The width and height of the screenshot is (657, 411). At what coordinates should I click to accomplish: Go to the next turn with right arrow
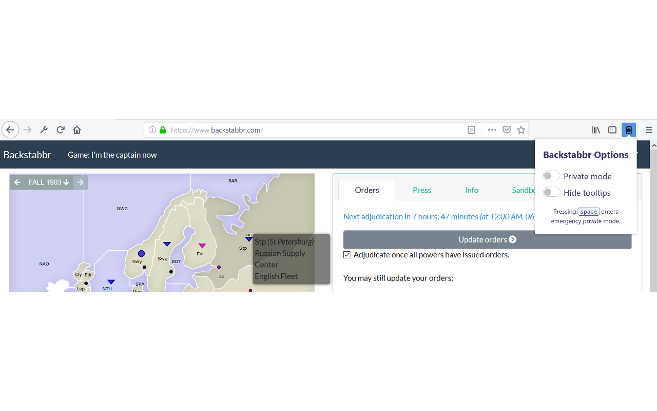(81, 182)
